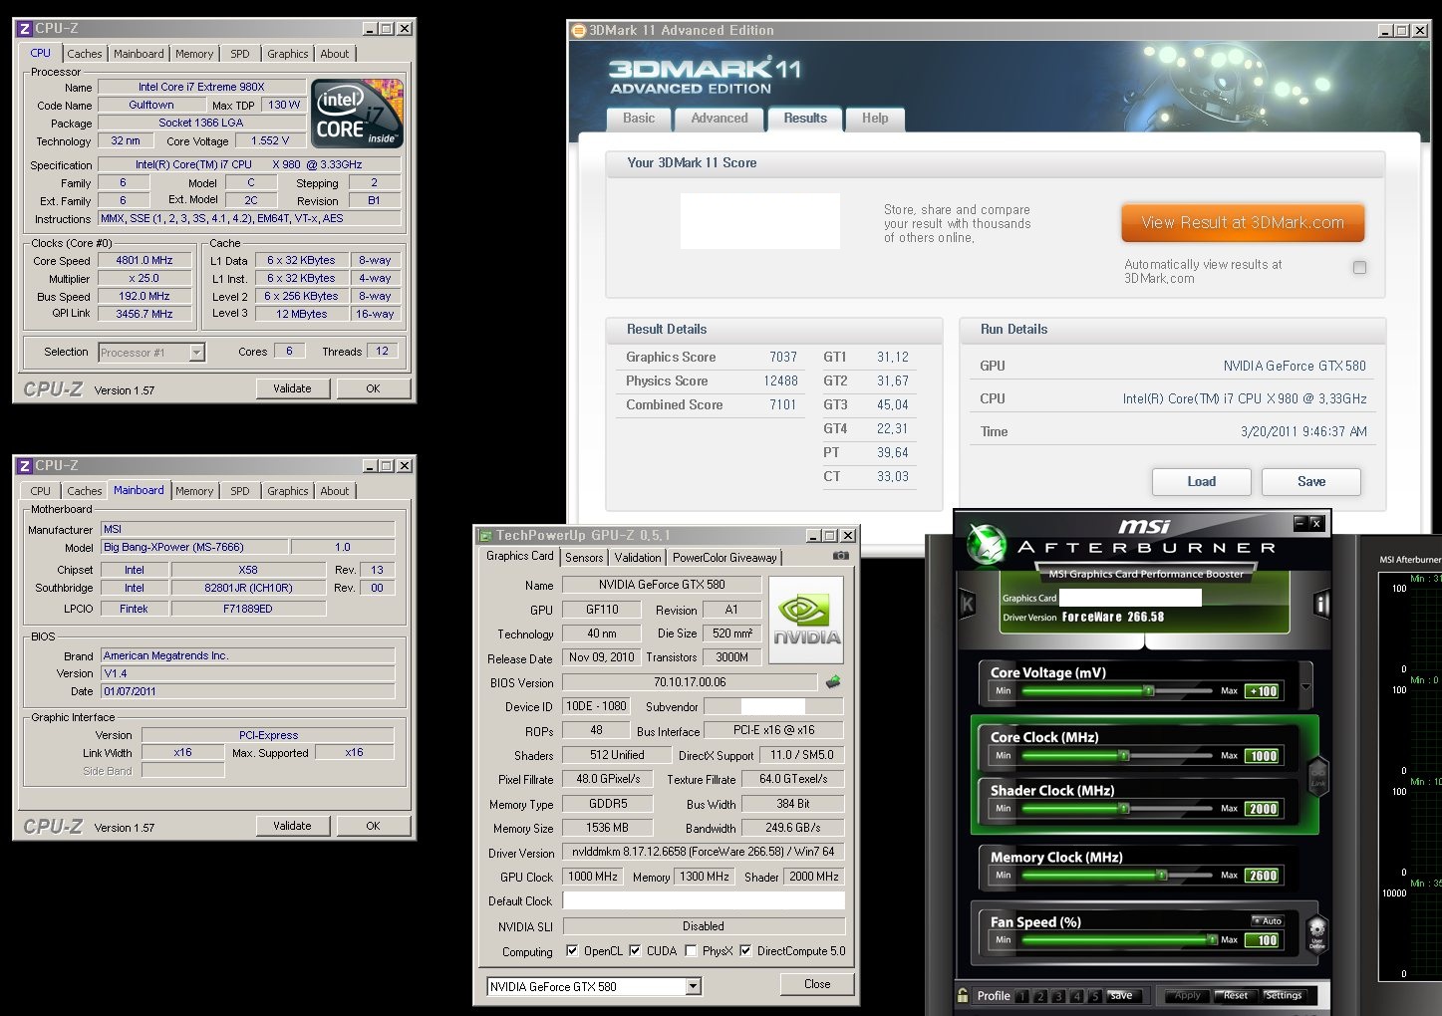Open the SPD tab in top CPU-Z window
Viewport: 1442px width, 1016px height.
coord(240,54)
